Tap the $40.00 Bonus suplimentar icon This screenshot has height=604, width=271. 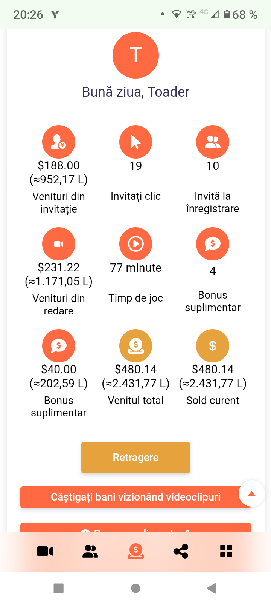59,346
